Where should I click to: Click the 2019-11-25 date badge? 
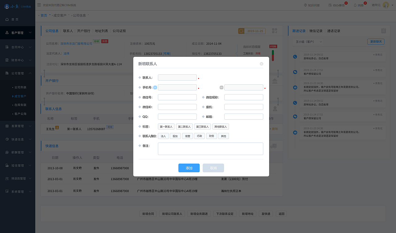pos(252,31)
